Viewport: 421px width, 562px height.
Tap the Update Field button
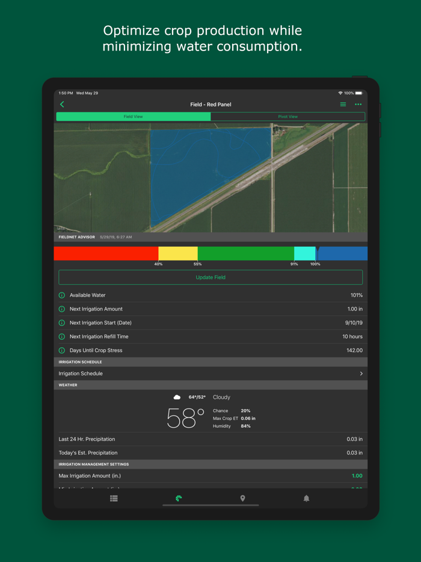(210, 277)
